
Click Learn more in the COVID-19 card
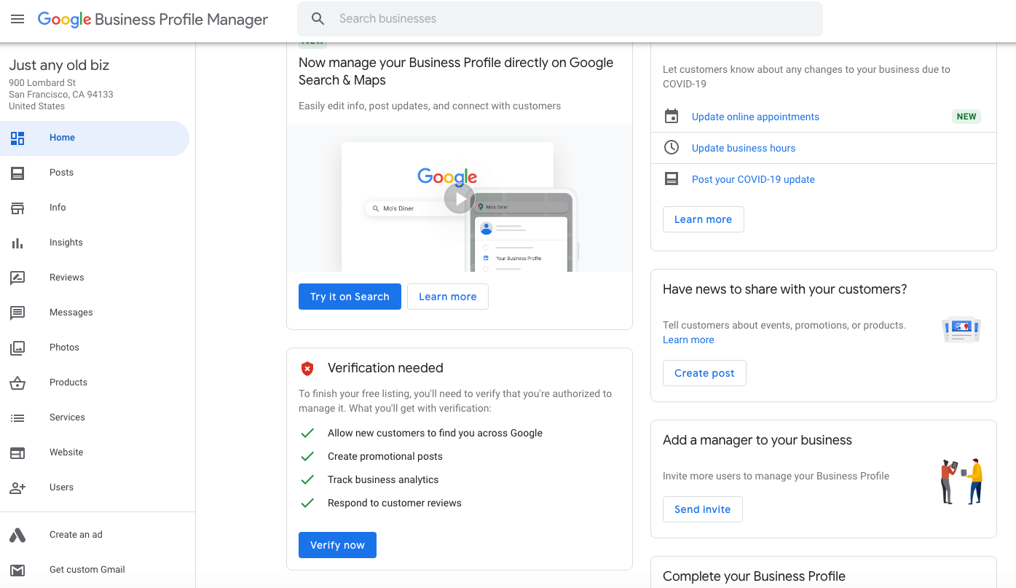pyautogui.click(x=704, y=219)
